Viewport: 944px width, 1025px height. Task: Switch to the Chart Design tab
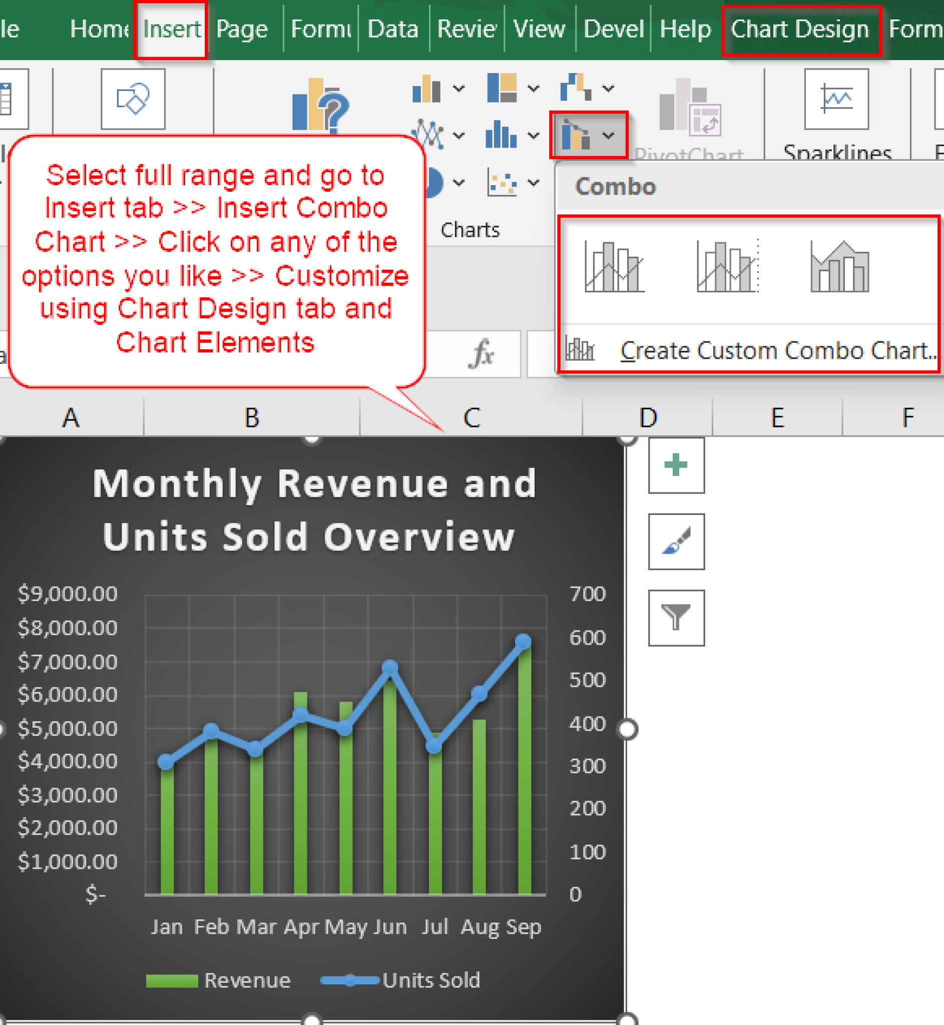799,29
